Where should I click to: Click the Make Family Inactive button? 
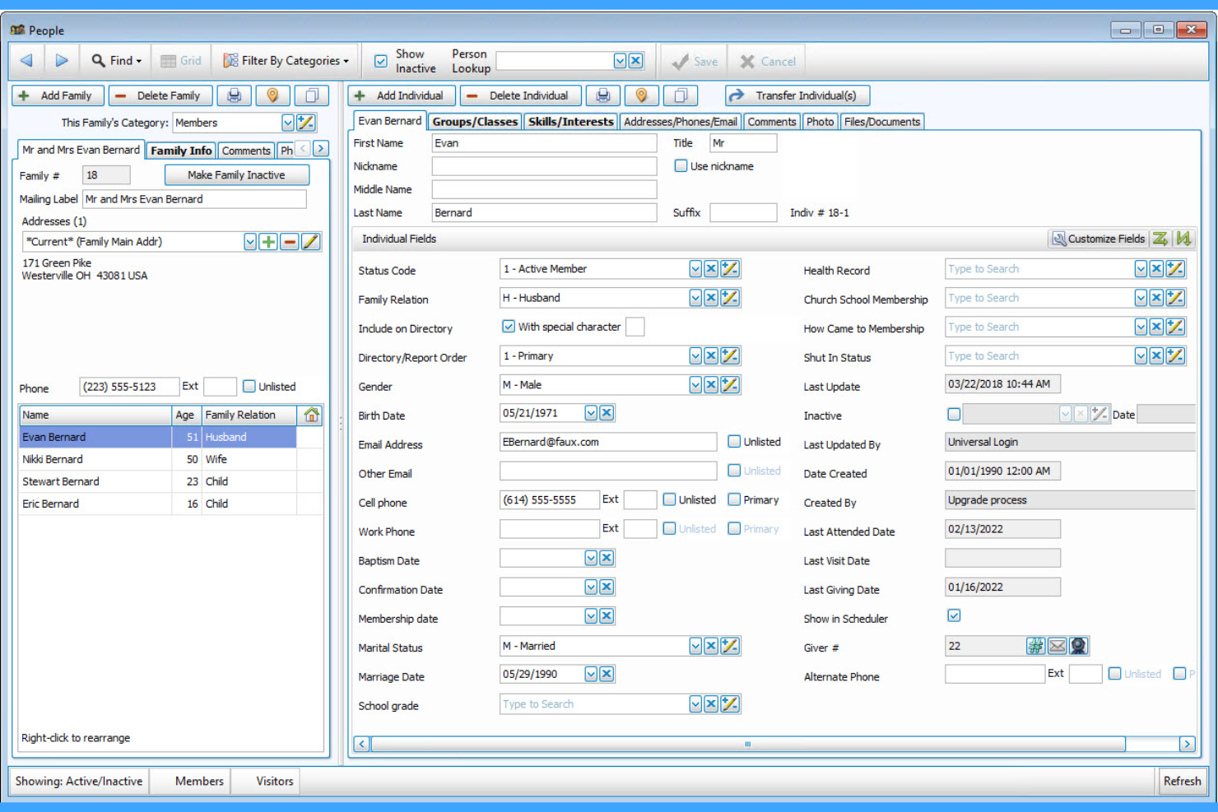tap(236, 174)
